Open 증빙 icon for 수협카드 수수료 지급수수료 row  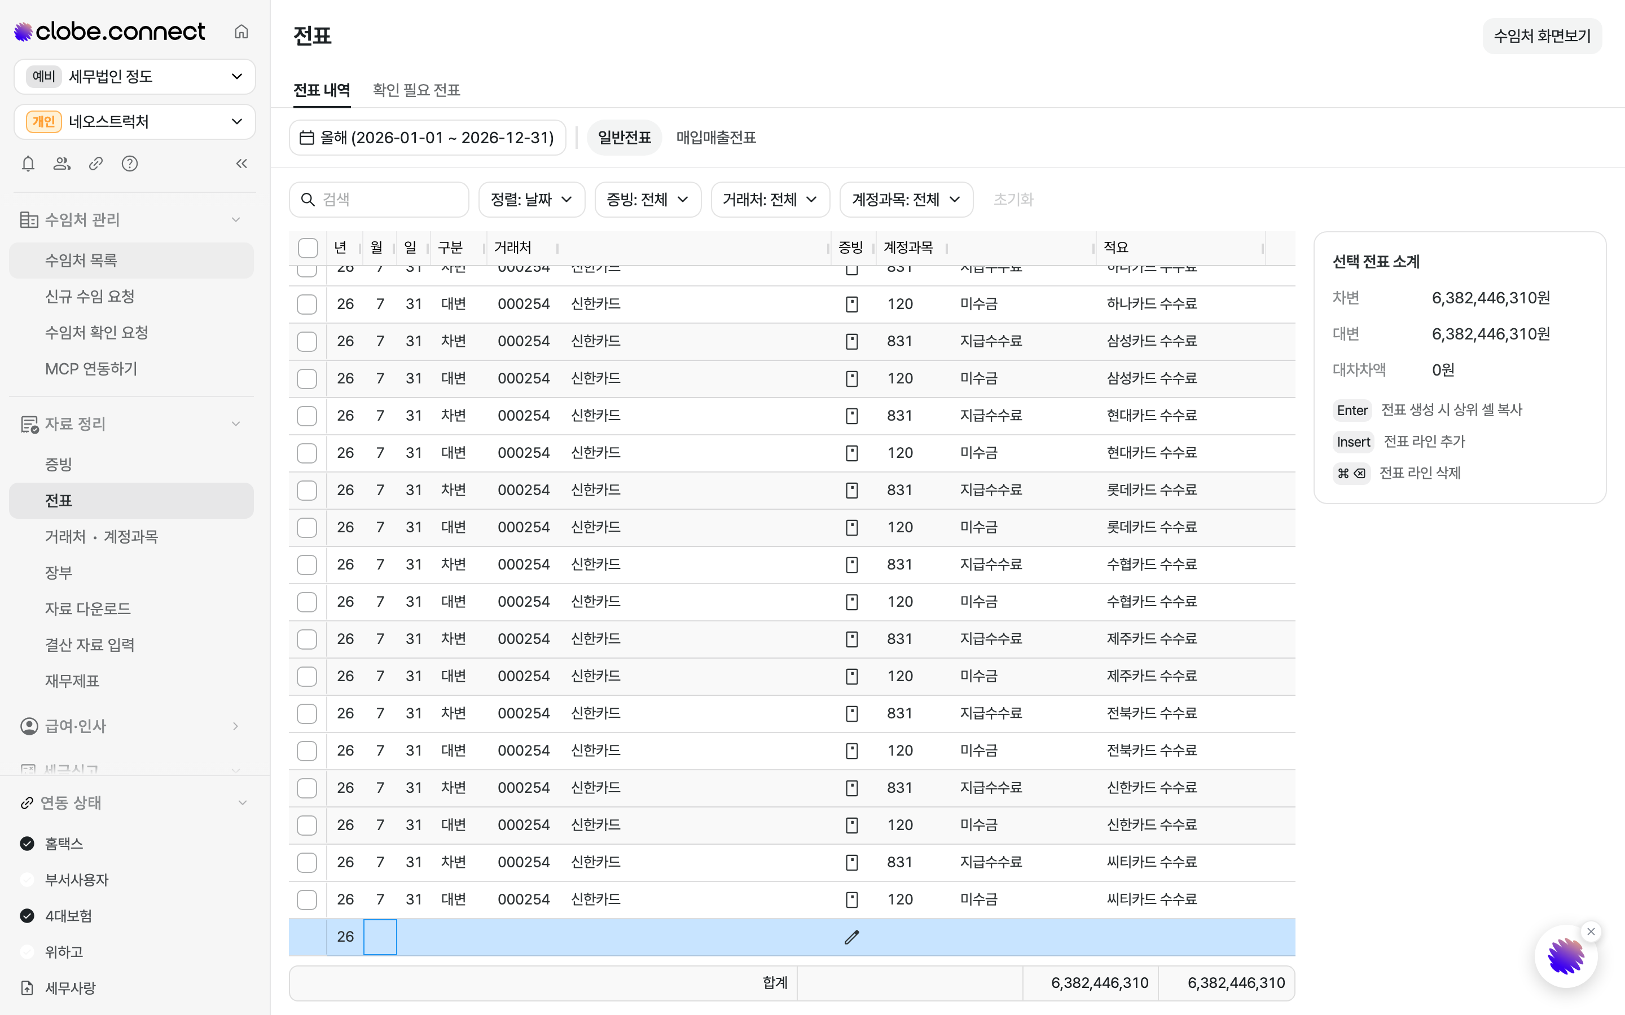point(851,564)
